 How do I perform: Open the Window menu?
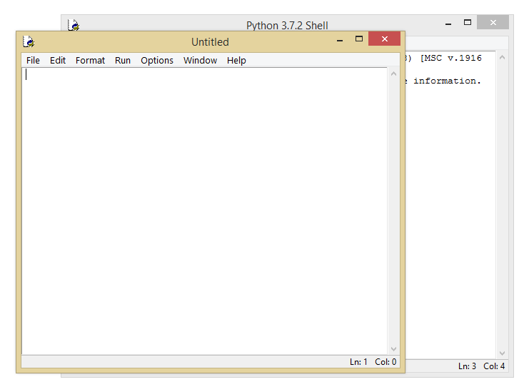200,61
